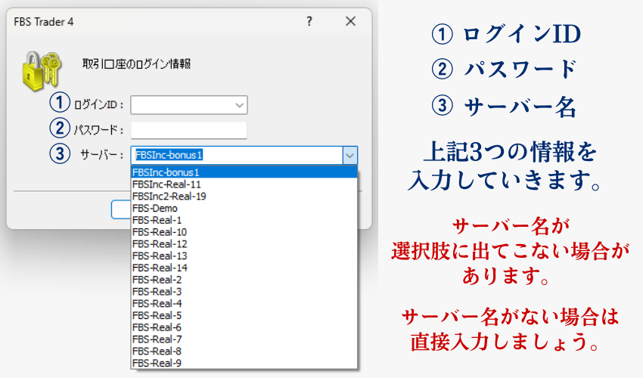This screenshot has width=643, height=378.
Task: Pick the FBS-Demo server
Action: (x=244, y=208)
